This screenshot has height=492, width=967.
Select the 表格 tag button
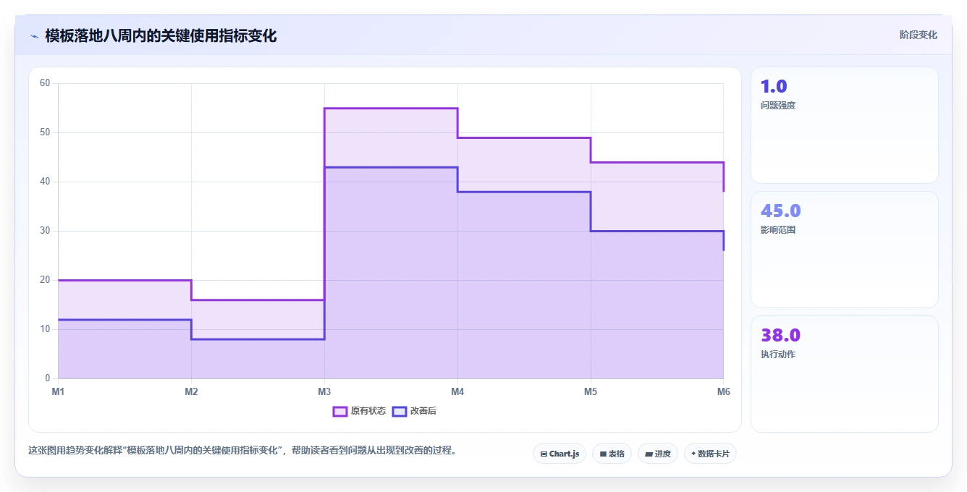point(612,454)
